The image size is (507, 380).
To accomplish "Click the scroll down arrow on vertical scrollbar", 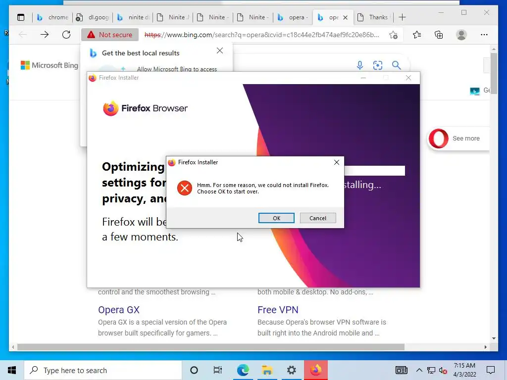I will point(494,338).
